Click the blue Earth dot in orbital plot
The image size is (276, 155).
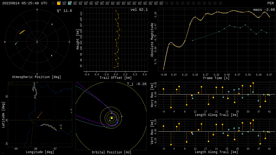click(x=118, y=122)
